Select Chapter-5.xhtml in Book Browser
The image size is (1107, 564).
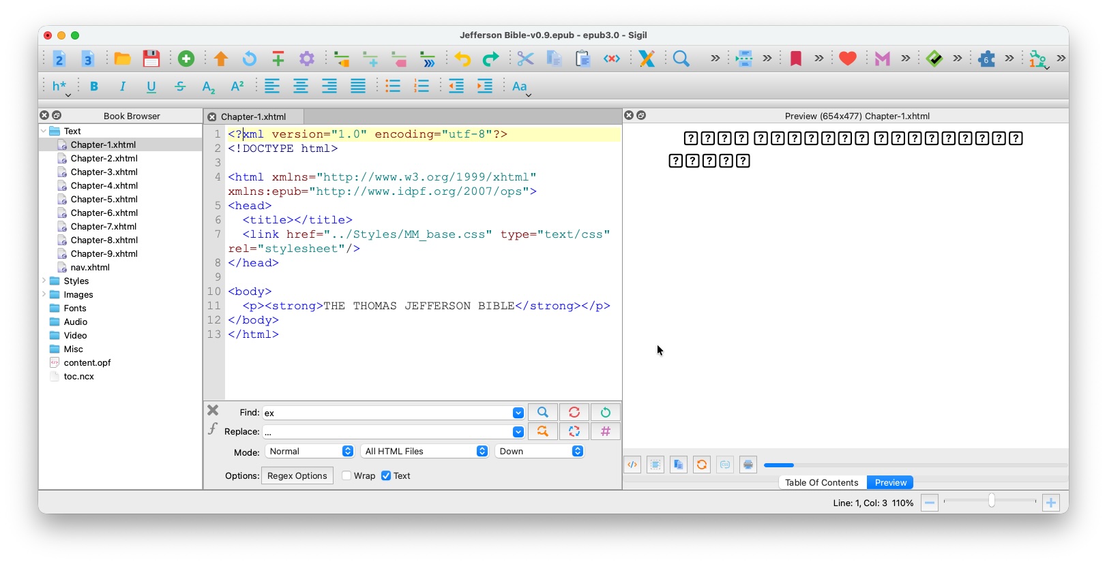point(104,199)
